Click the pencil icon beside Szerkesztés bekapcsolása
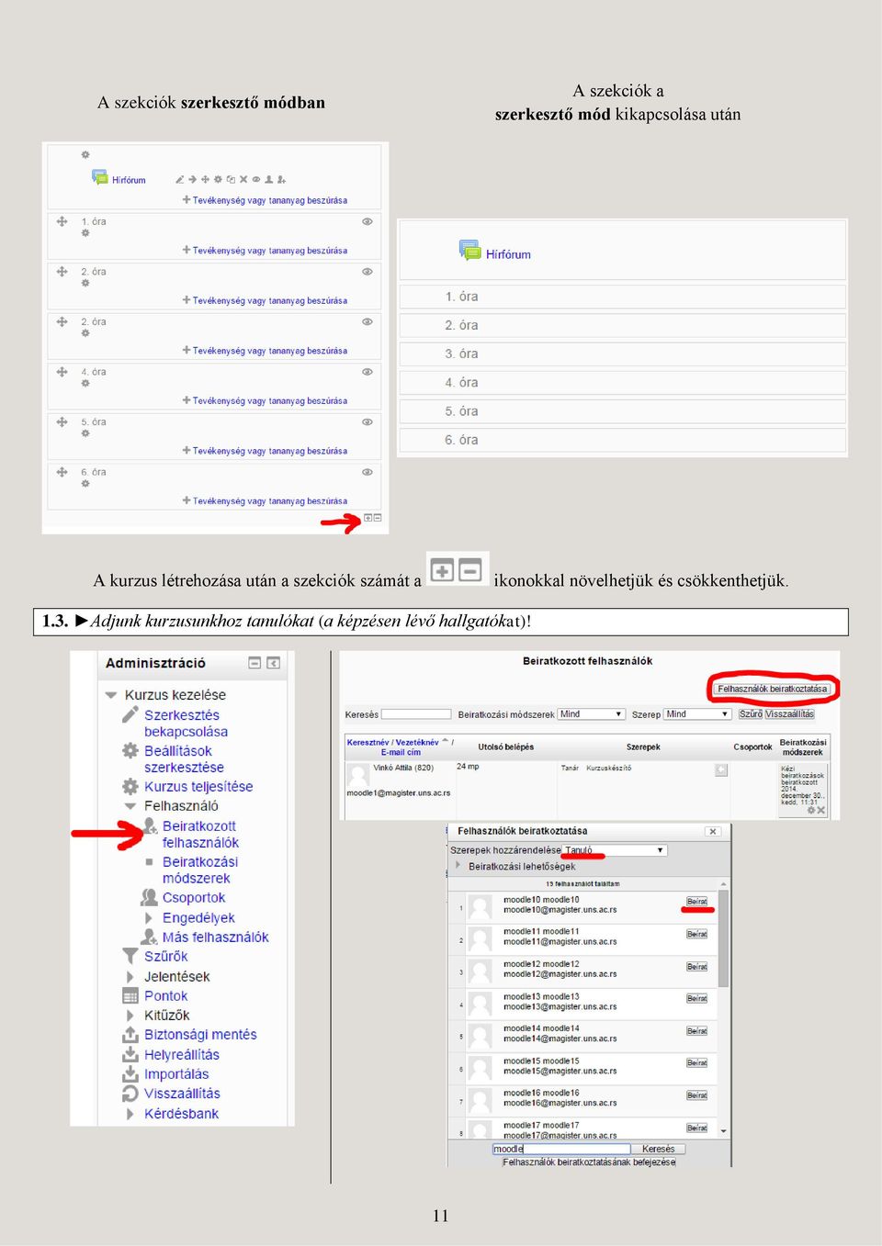This screenshot has height=1246, width=882. 130,714
